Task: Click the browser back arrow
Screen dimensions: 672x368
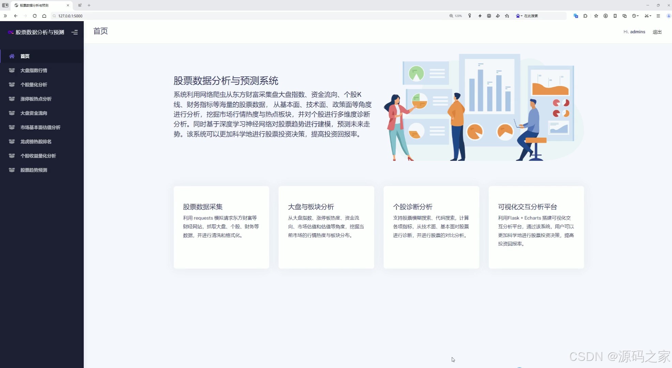Action: click(16, 16)
